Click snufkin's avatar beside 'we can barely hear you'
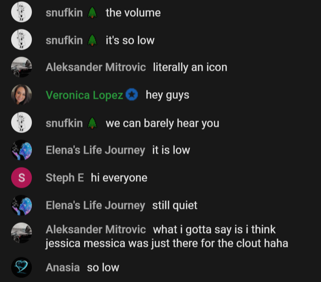 coord(22,122)
